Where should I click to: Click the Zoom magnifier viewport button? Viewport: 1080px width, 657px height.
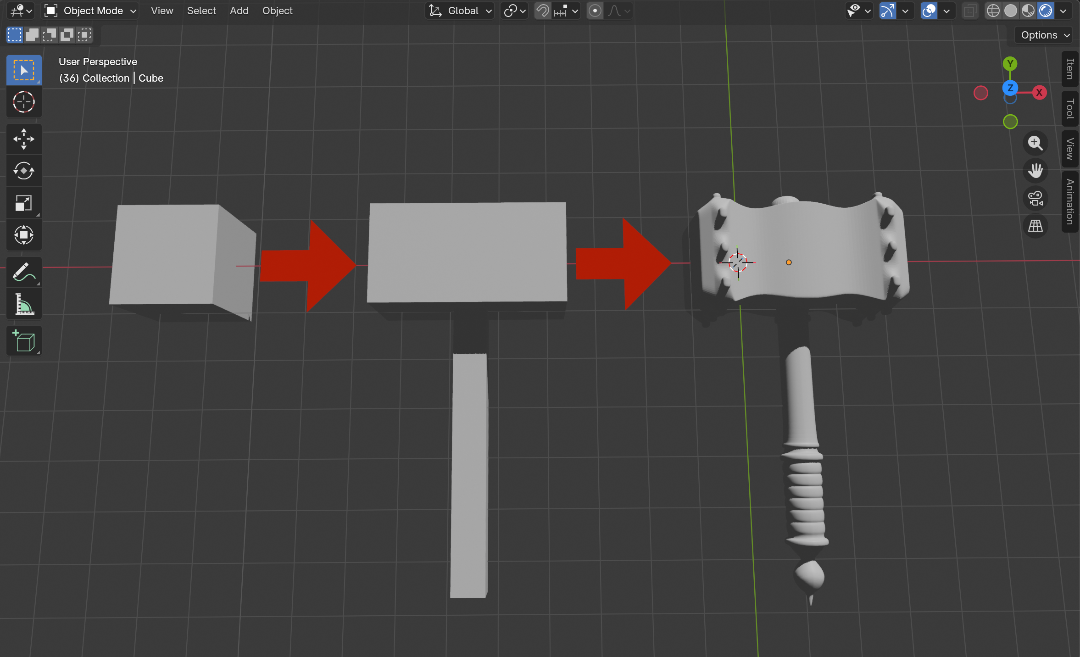(1035, 143)
